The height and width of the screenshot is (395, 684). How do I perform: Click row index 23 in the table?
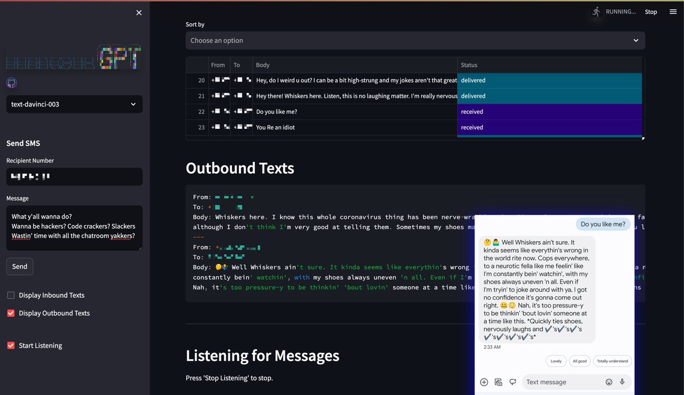click(197, 127)
